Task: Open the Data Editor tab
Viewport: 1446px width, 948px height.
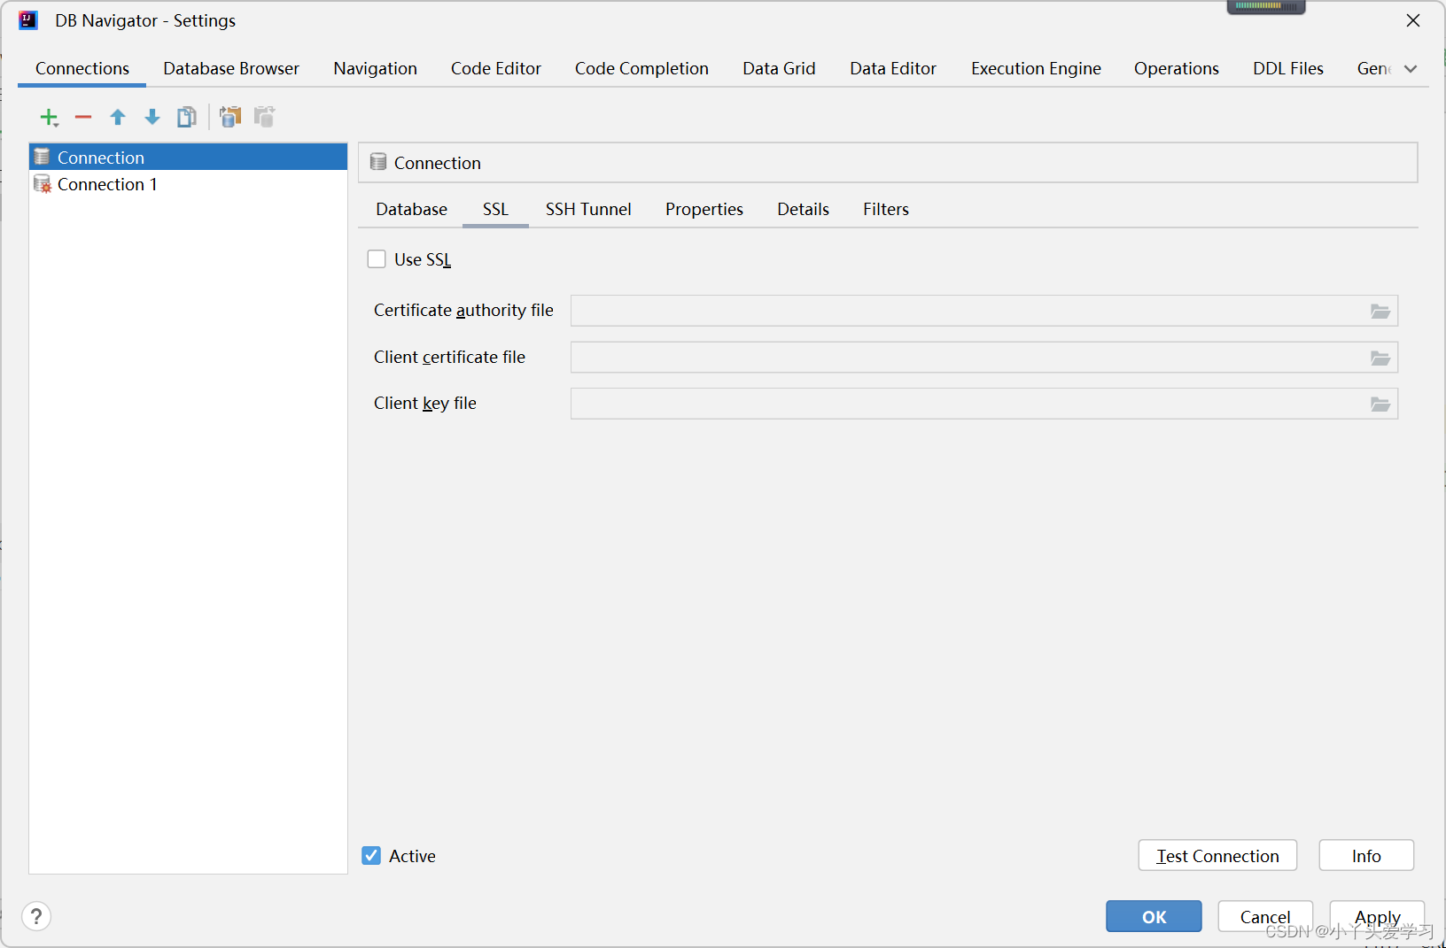Action: coord(893,69)
